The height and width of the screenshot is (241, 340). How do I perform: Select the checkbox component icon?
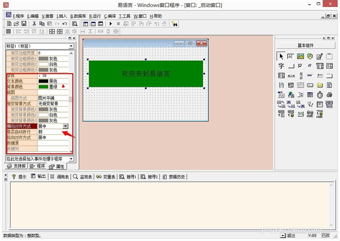point(300,66)
